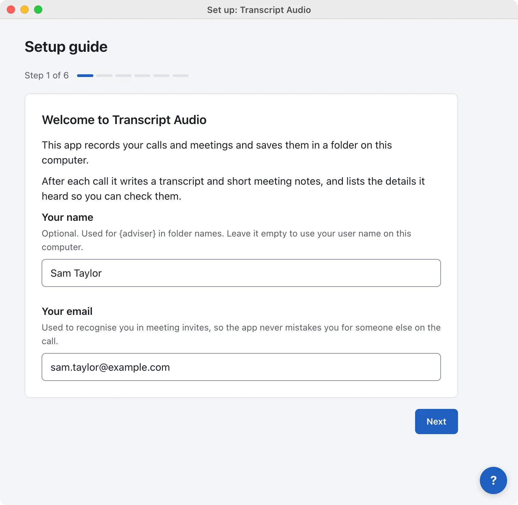The width and height of the screenshot is (518, 505).
Task: Maximize the setup window with green button
Action: [x=38, y=10]
